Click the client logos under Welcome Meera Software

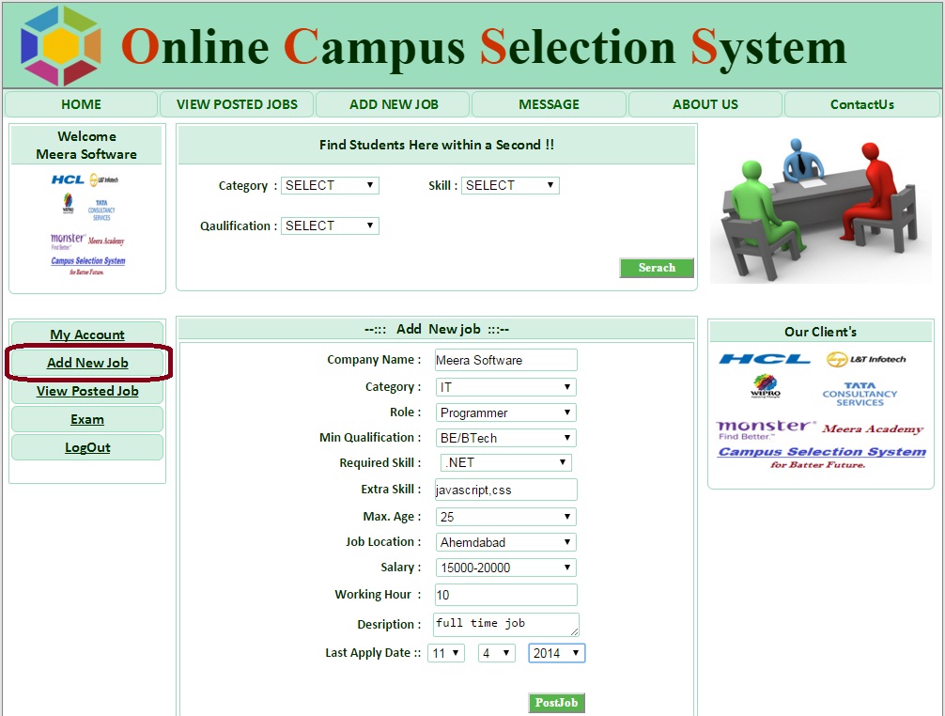tap(87, 223)
